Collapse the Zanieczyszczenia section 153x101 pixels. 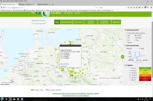coord(125,30)
